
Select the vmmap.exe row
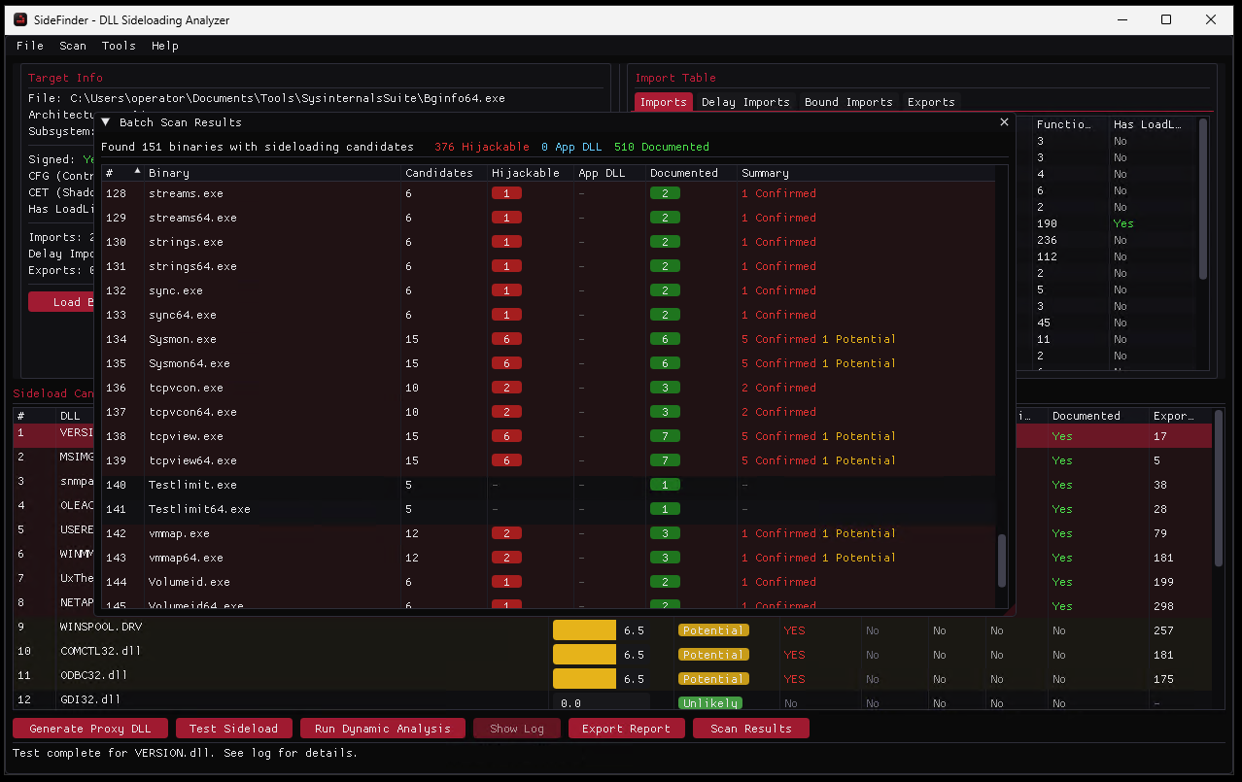pyautogui.click(x=549, y=533)
